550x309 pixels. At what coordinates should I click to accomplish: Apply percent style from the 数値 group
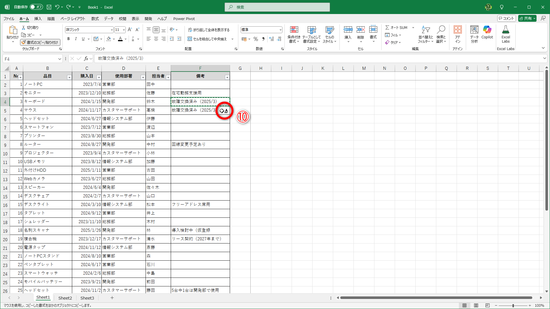pyautogui.click(x=256, y=39)
